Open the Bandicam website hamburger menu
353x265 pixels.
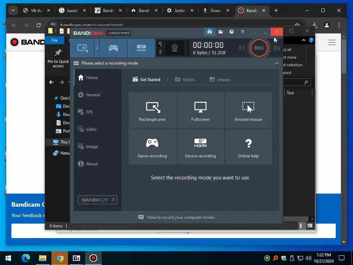[332, 42]
